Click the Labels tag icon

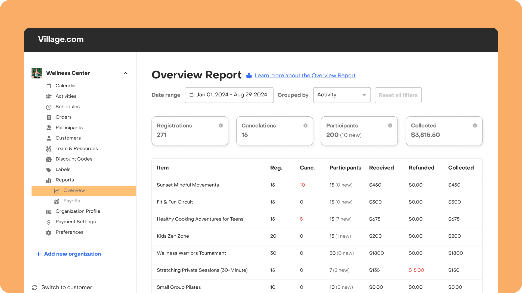[x=49, y=170]
